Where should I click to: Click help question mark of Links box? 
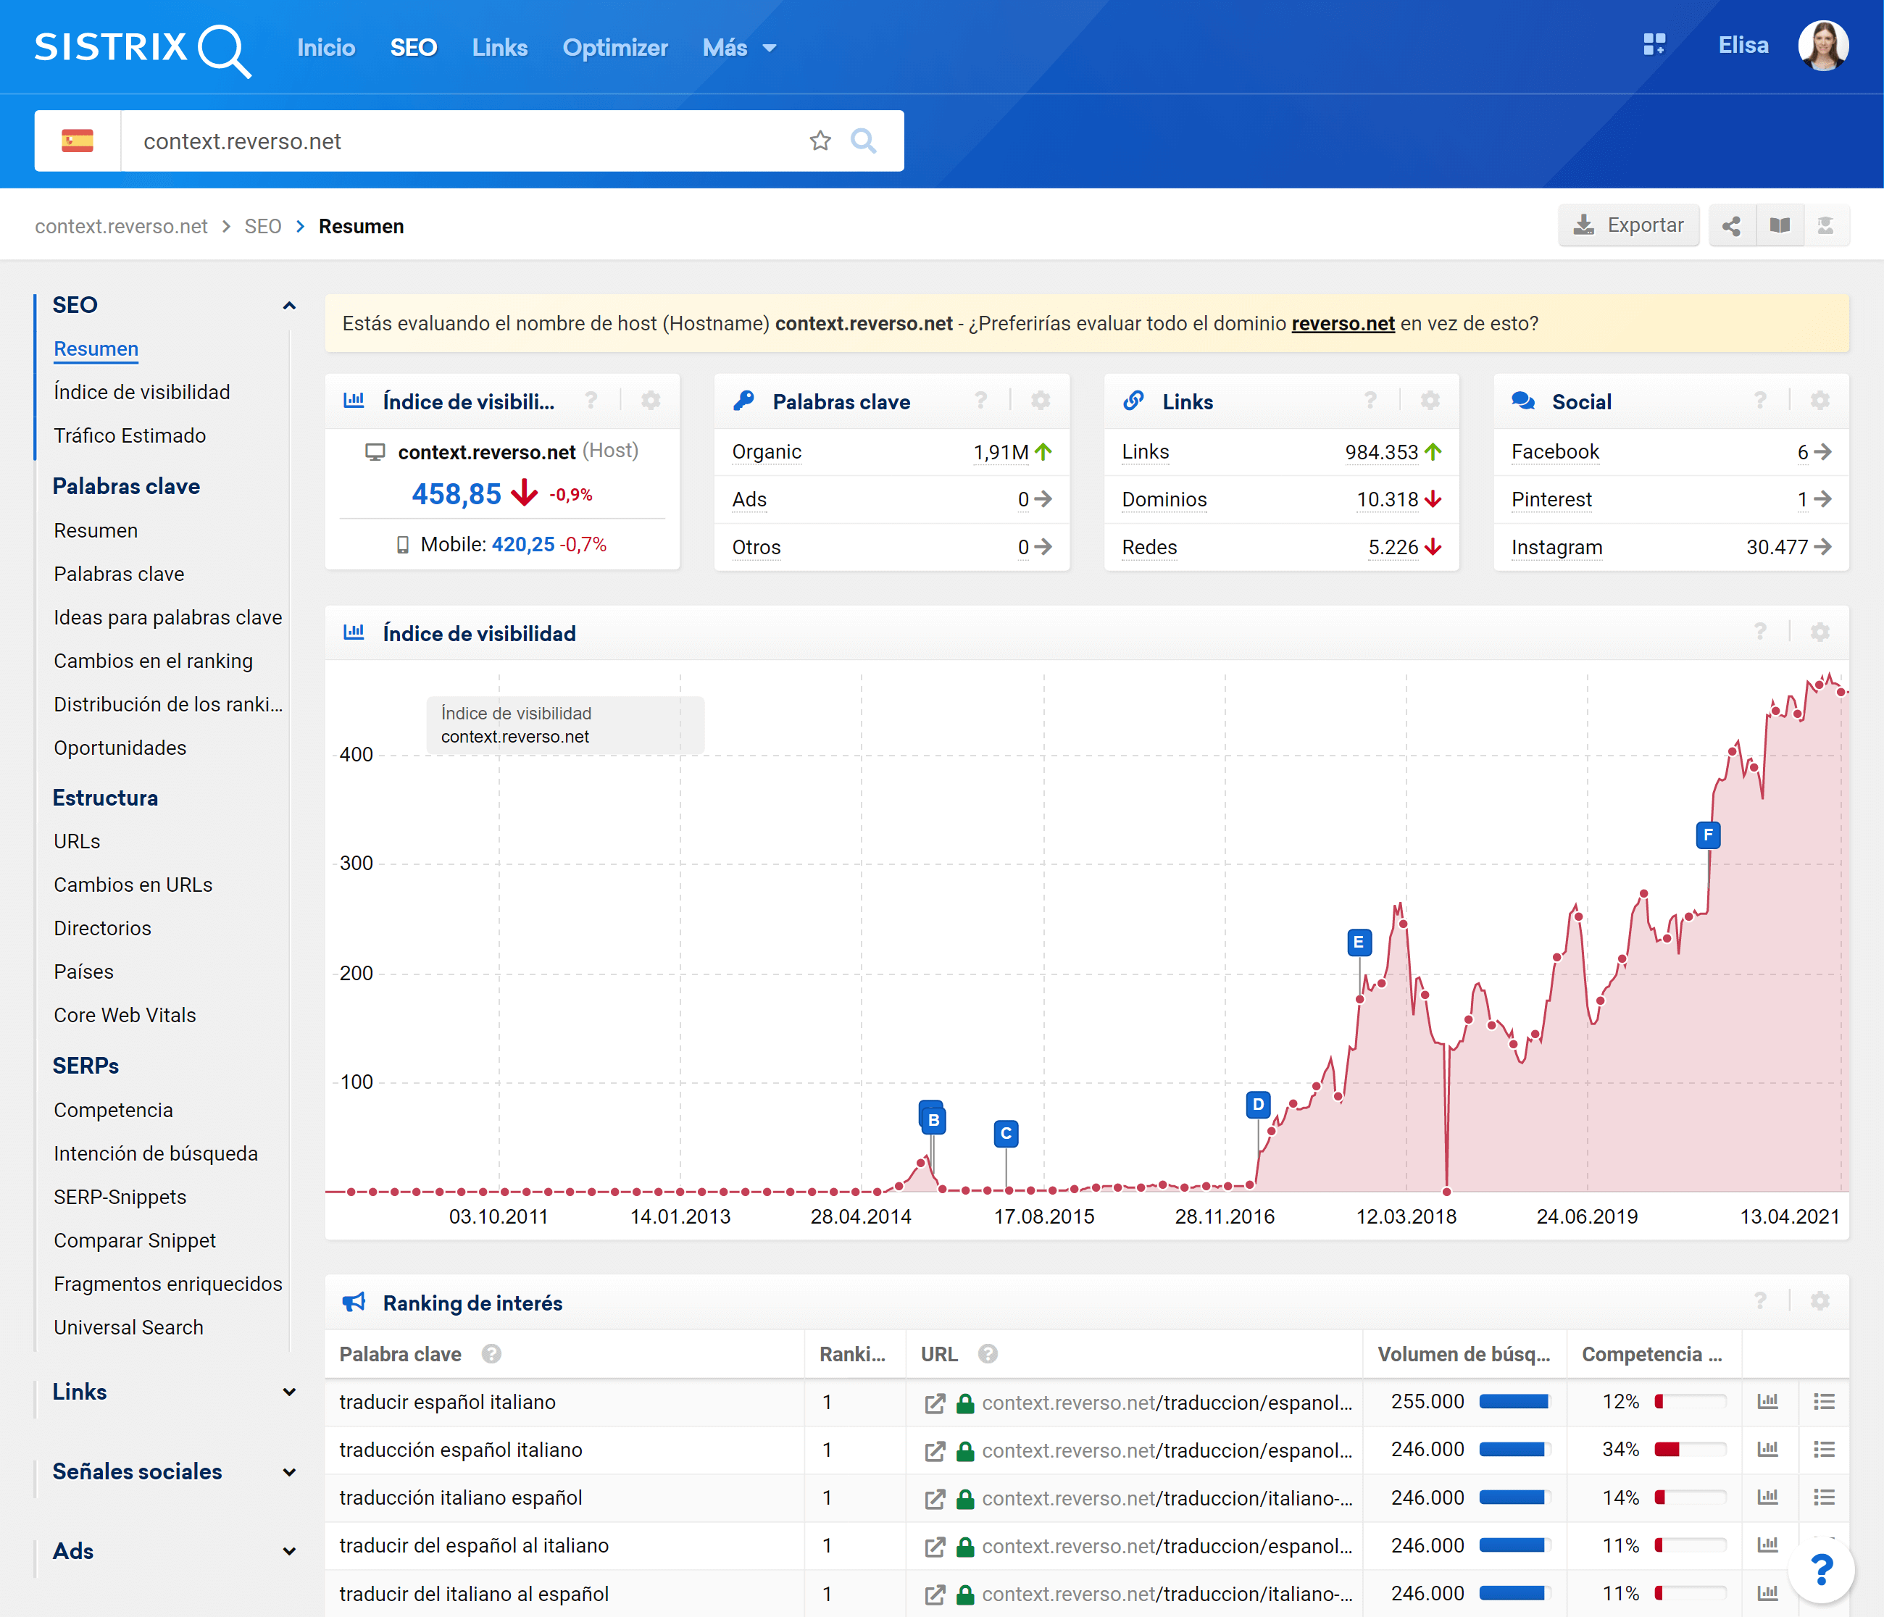1370,401
